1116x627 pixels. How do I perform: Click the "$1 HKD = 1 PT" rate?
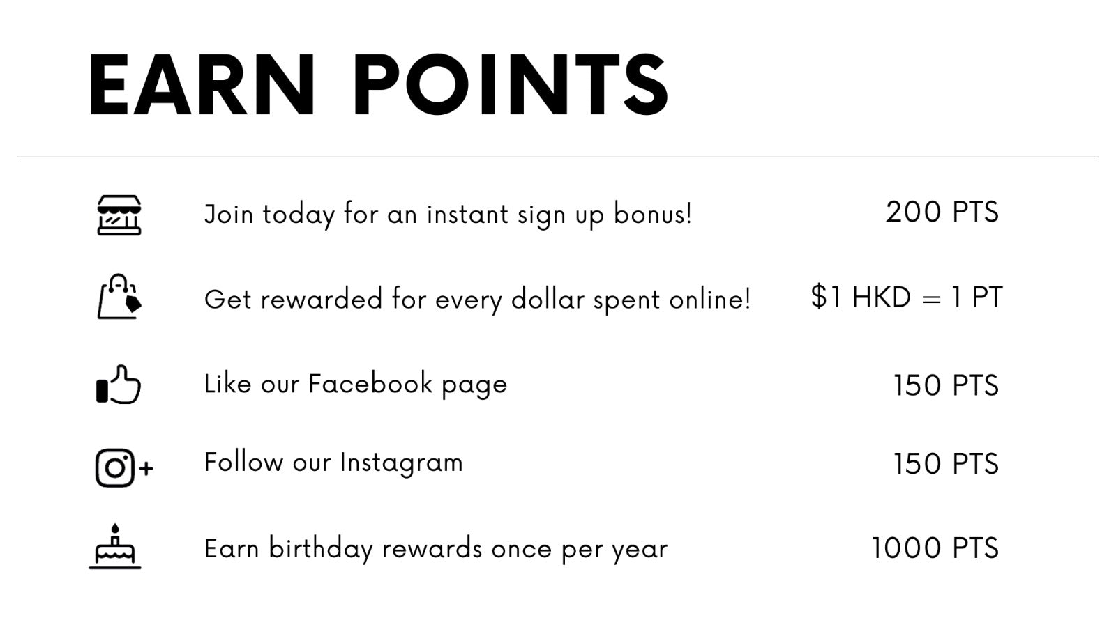(906, 297)
